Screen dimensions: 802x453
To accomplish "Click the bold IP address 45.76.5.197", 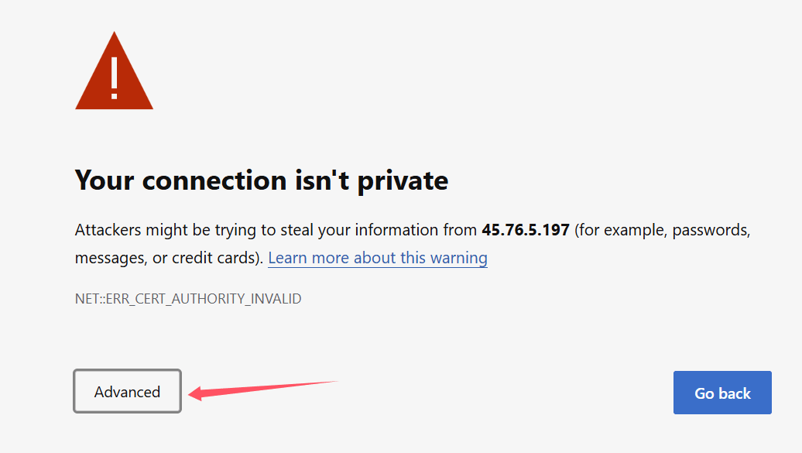I will coord(526,230).
